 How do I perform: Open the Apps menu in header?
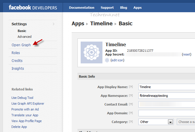coord(138,8)
